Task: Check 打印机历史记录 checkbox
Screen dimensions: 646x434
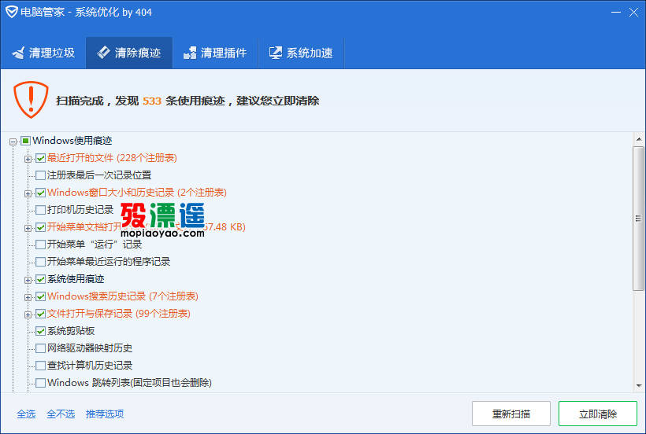Action: 40,210
